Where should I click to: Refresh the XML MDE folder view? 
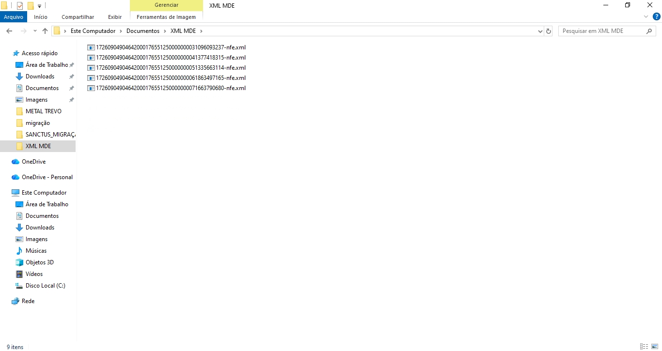(549, 31)
